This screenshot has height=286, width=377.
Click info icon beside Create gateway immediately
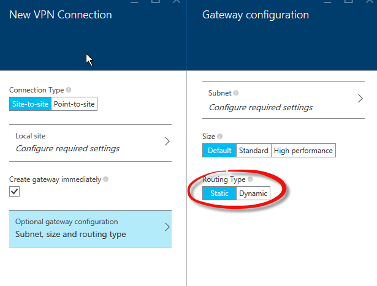(106, 179)
